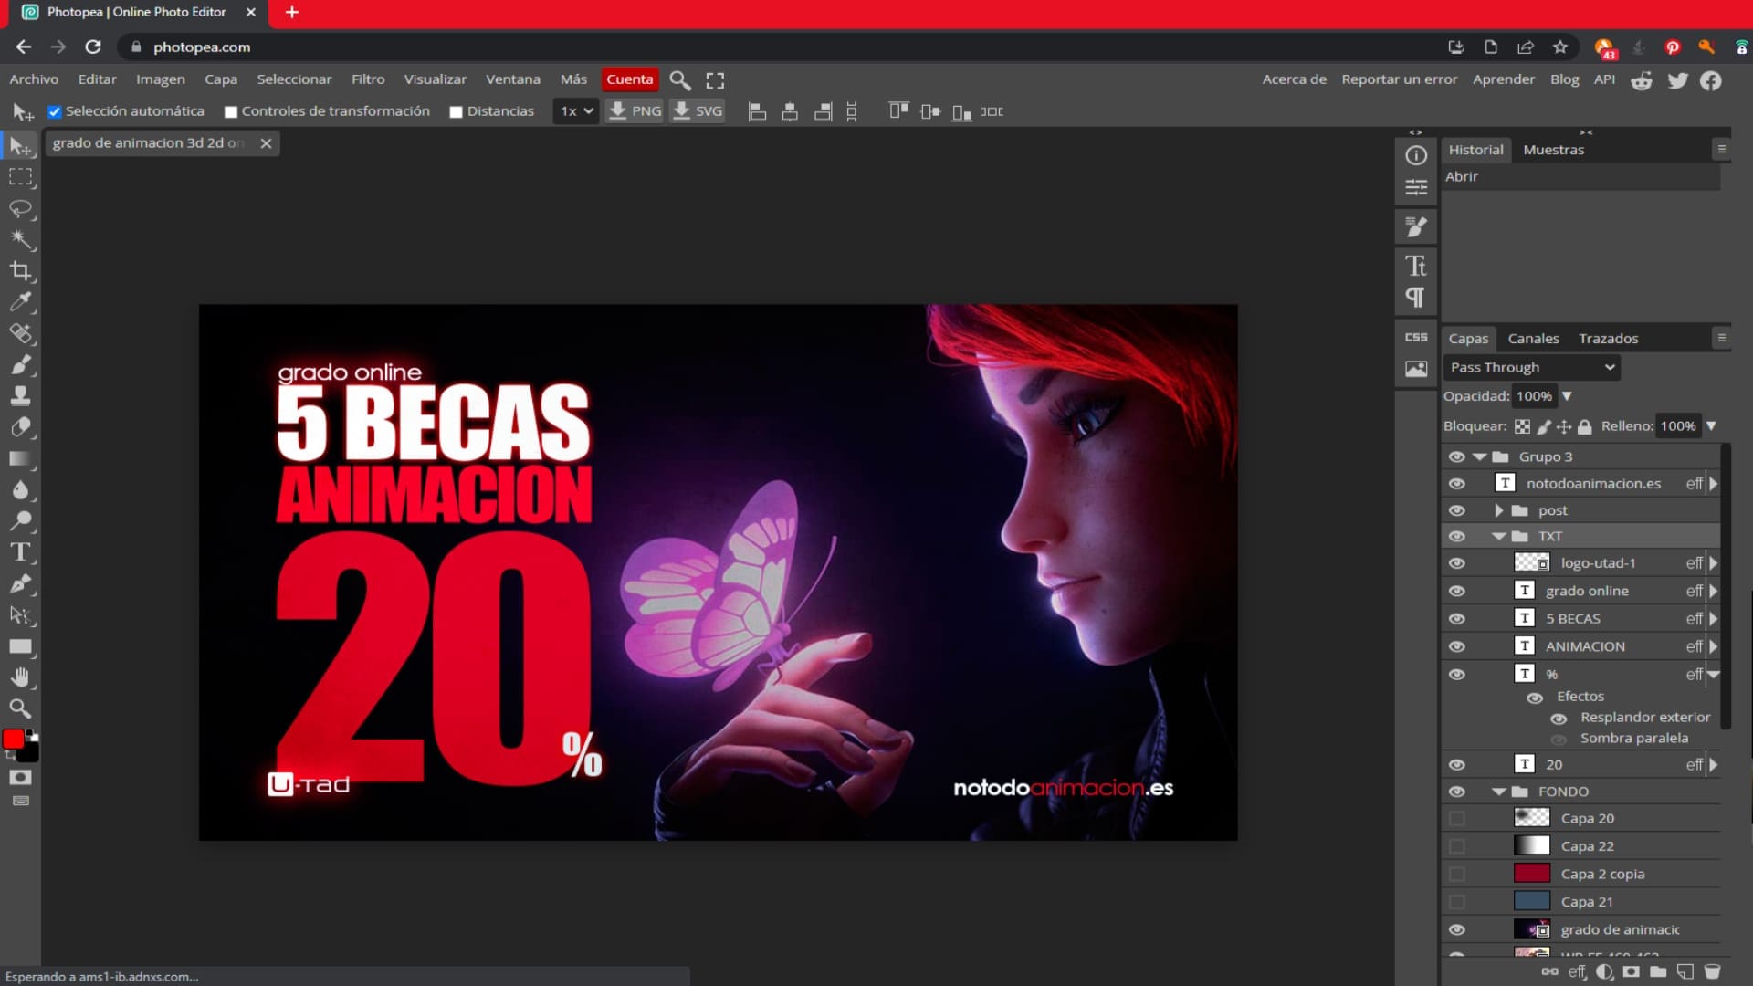
Task: Hide the ANIMACION text layer
Action: click(1457, 646)
